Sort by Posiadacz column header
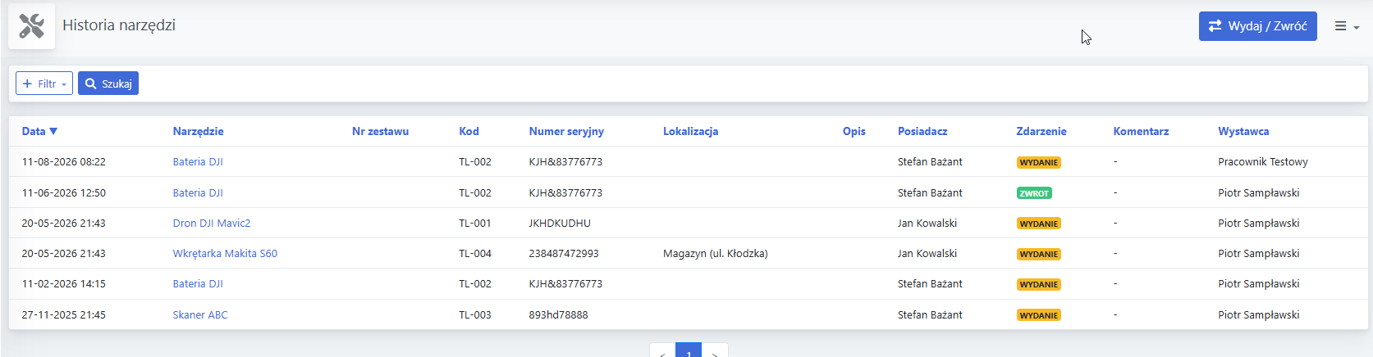Image resolution: width=1373 pixels, height=357 pixels. point(922,131)
